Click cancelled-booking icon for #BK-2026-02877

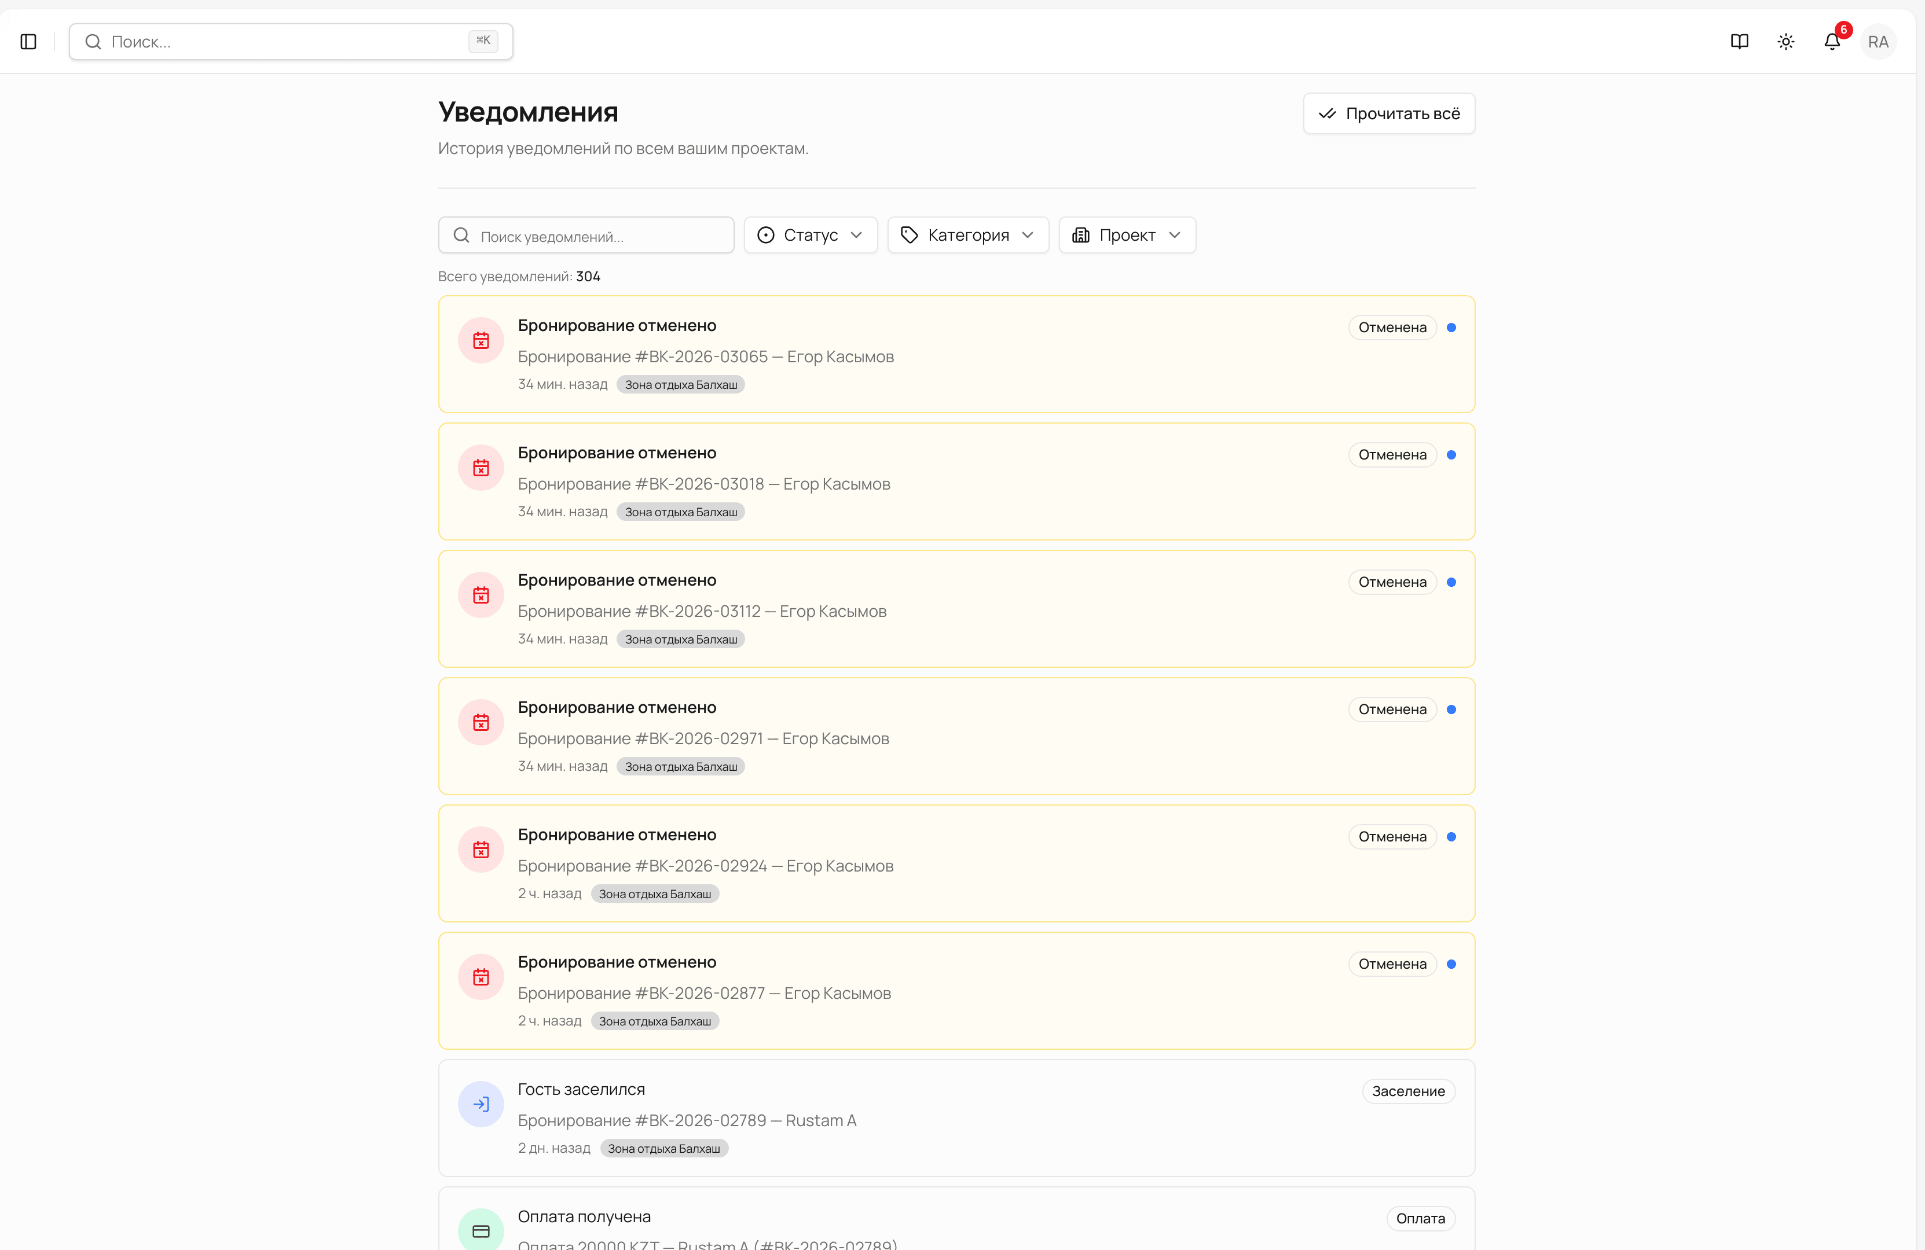tap(481, 977)
